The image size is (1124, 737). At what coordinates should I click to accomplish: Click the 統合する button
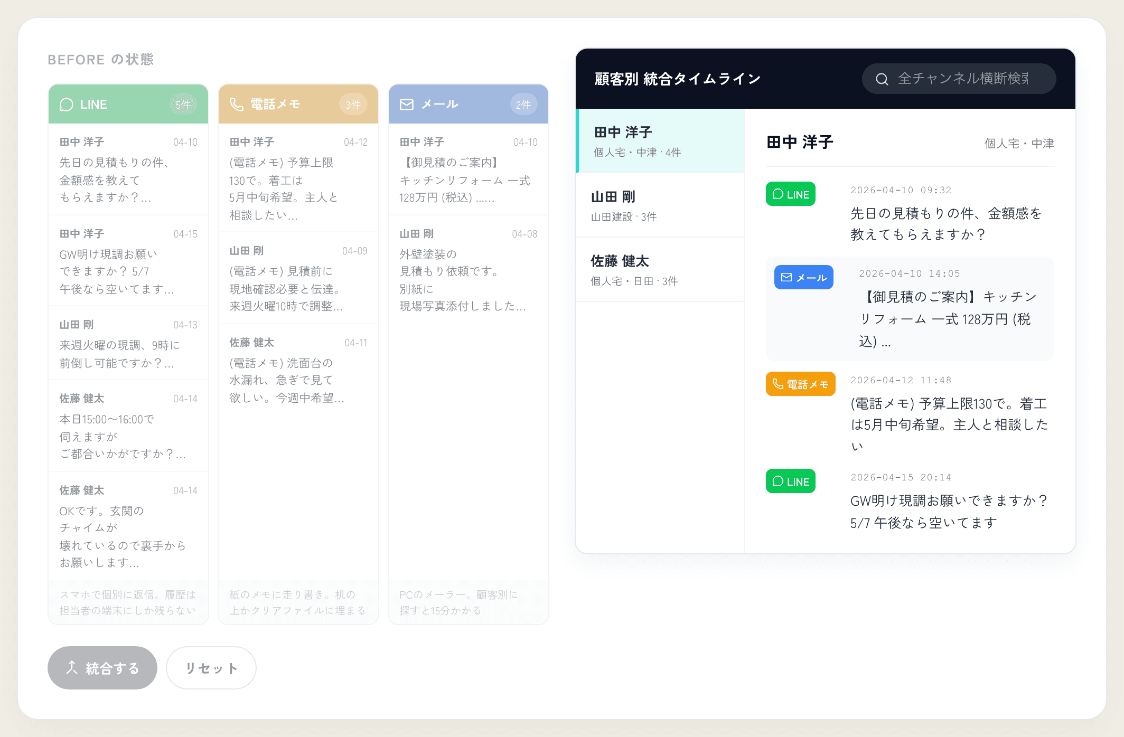(x=102, y=668)
